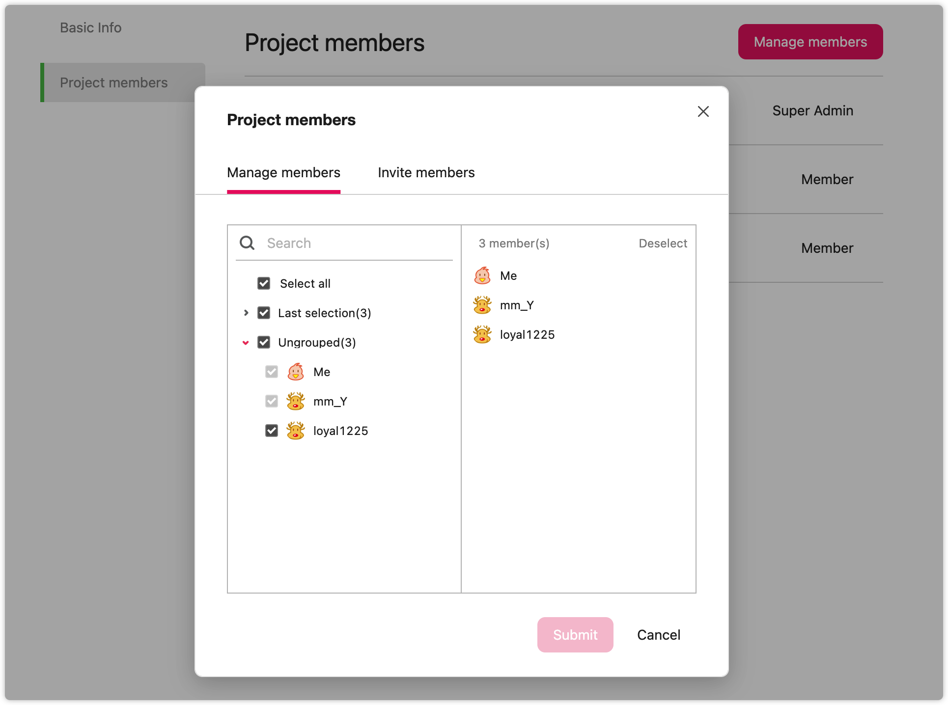Select Project members in the sidebar

(123, 82)
